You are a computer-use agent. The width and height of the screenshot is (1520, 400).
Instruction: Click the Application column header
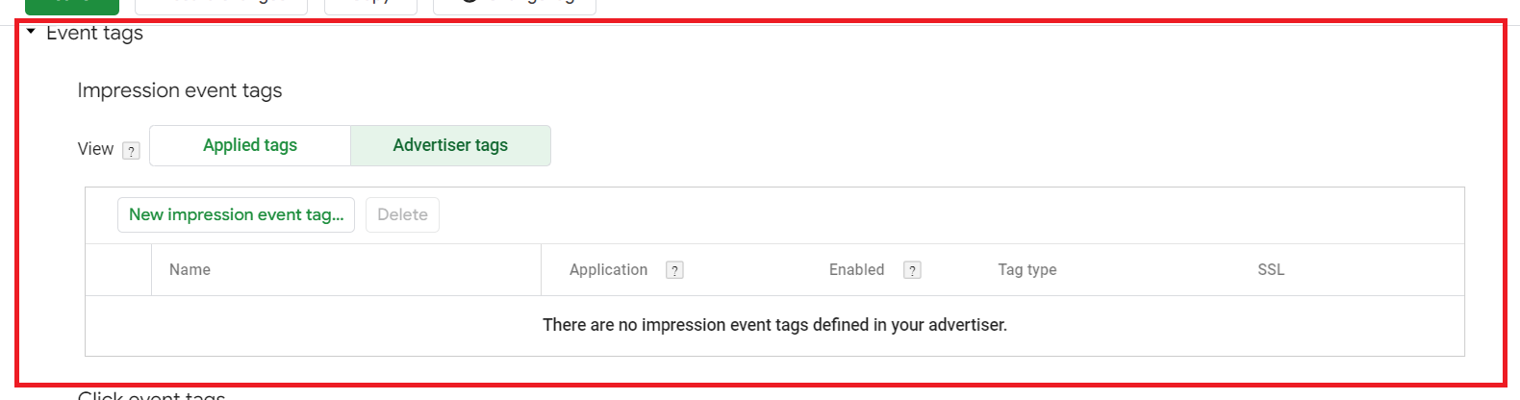[x=608, y=270]
